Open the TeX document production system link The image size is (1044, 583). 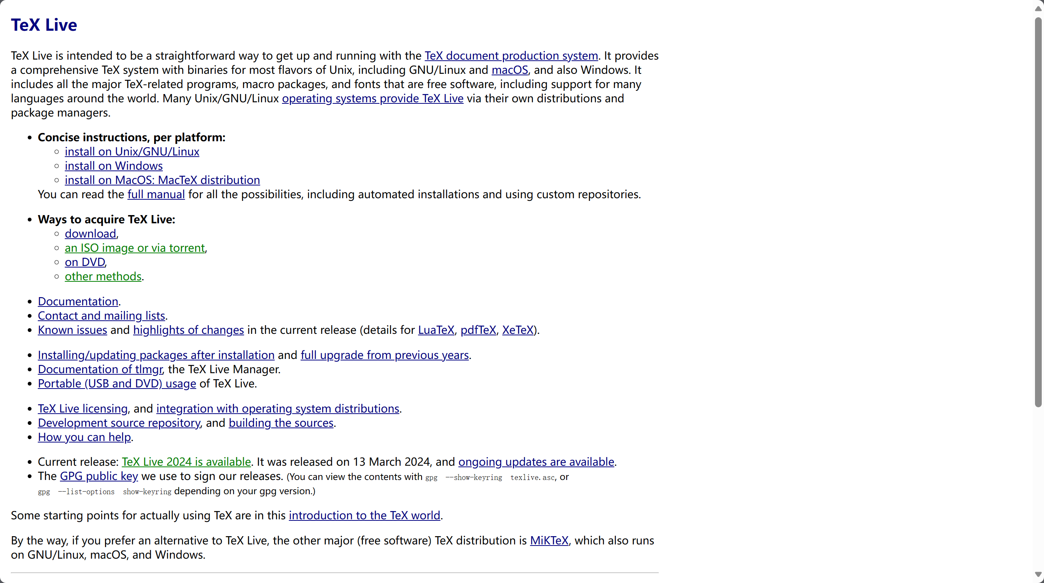pyautogui.click(x=511, y=56)
